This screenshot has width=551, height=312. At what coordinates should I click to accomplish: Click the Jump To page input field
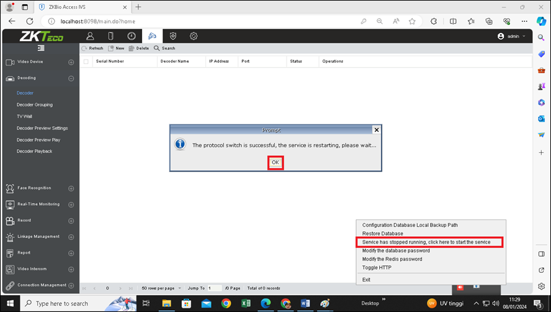click(x=215, y=288)
